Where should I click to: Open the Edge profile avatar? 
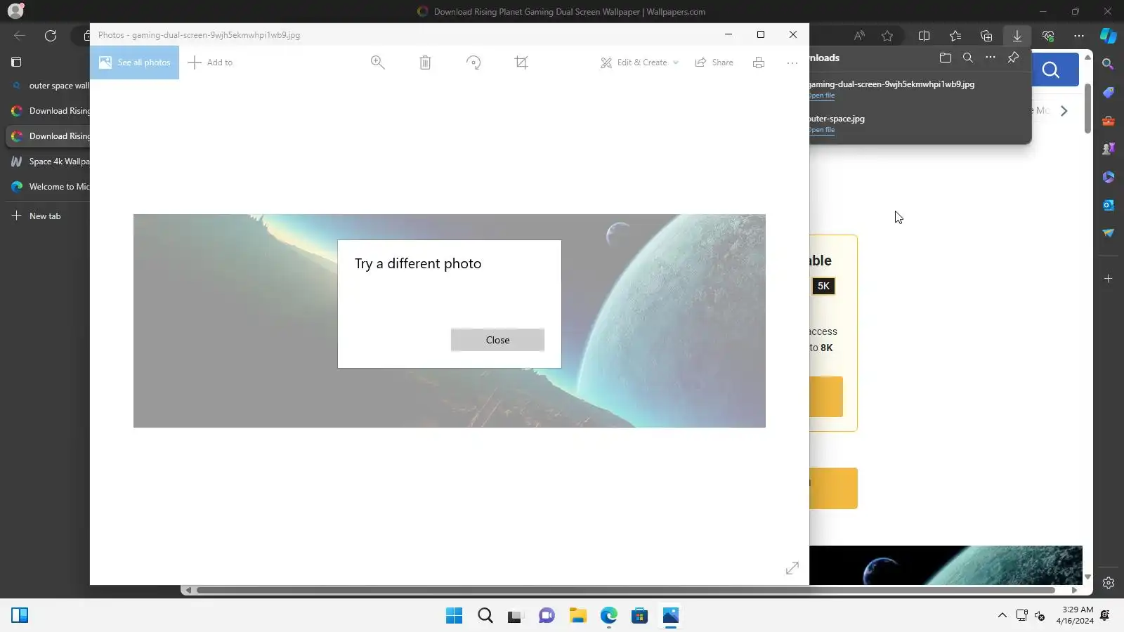click(15, 11)
